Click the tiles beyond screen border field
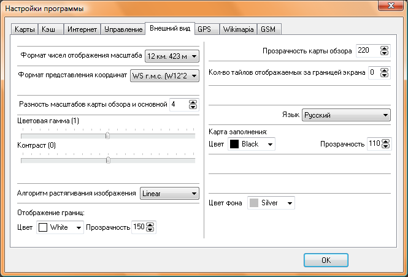The height and width of the screenshot is (277, 408). click(x=373, y=73)
